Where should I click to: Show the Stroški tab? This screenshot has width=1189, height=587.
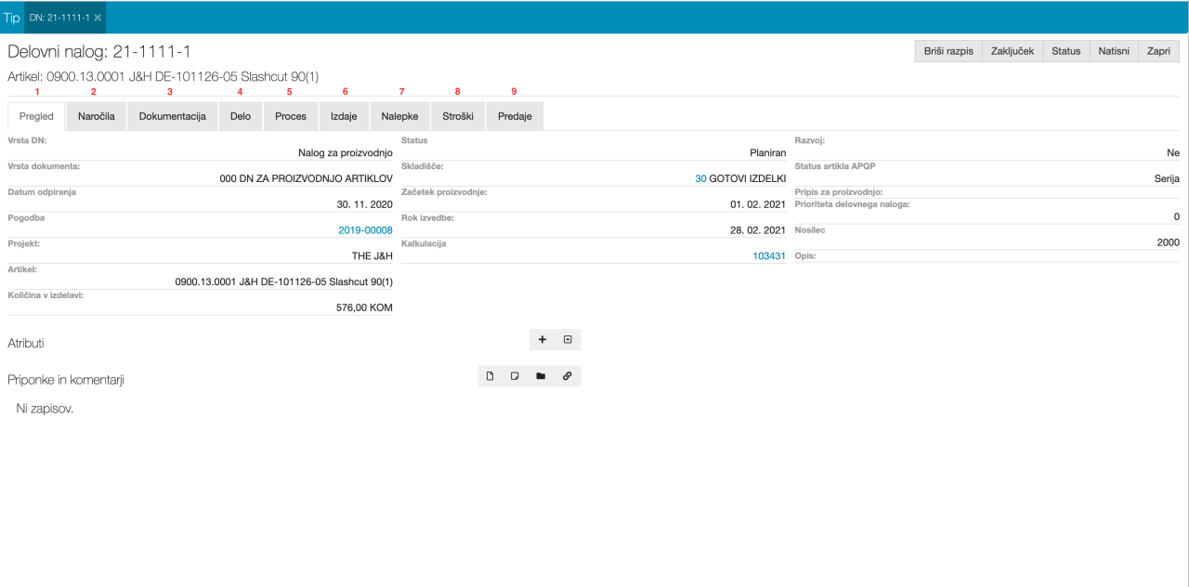[x=457, y=117]
